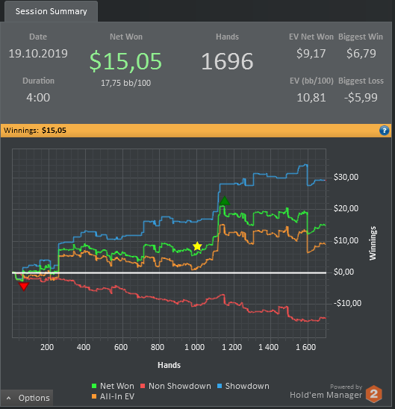
Task: Click the 1 000 hands x-axis label
Action: [x=195, y=347]
